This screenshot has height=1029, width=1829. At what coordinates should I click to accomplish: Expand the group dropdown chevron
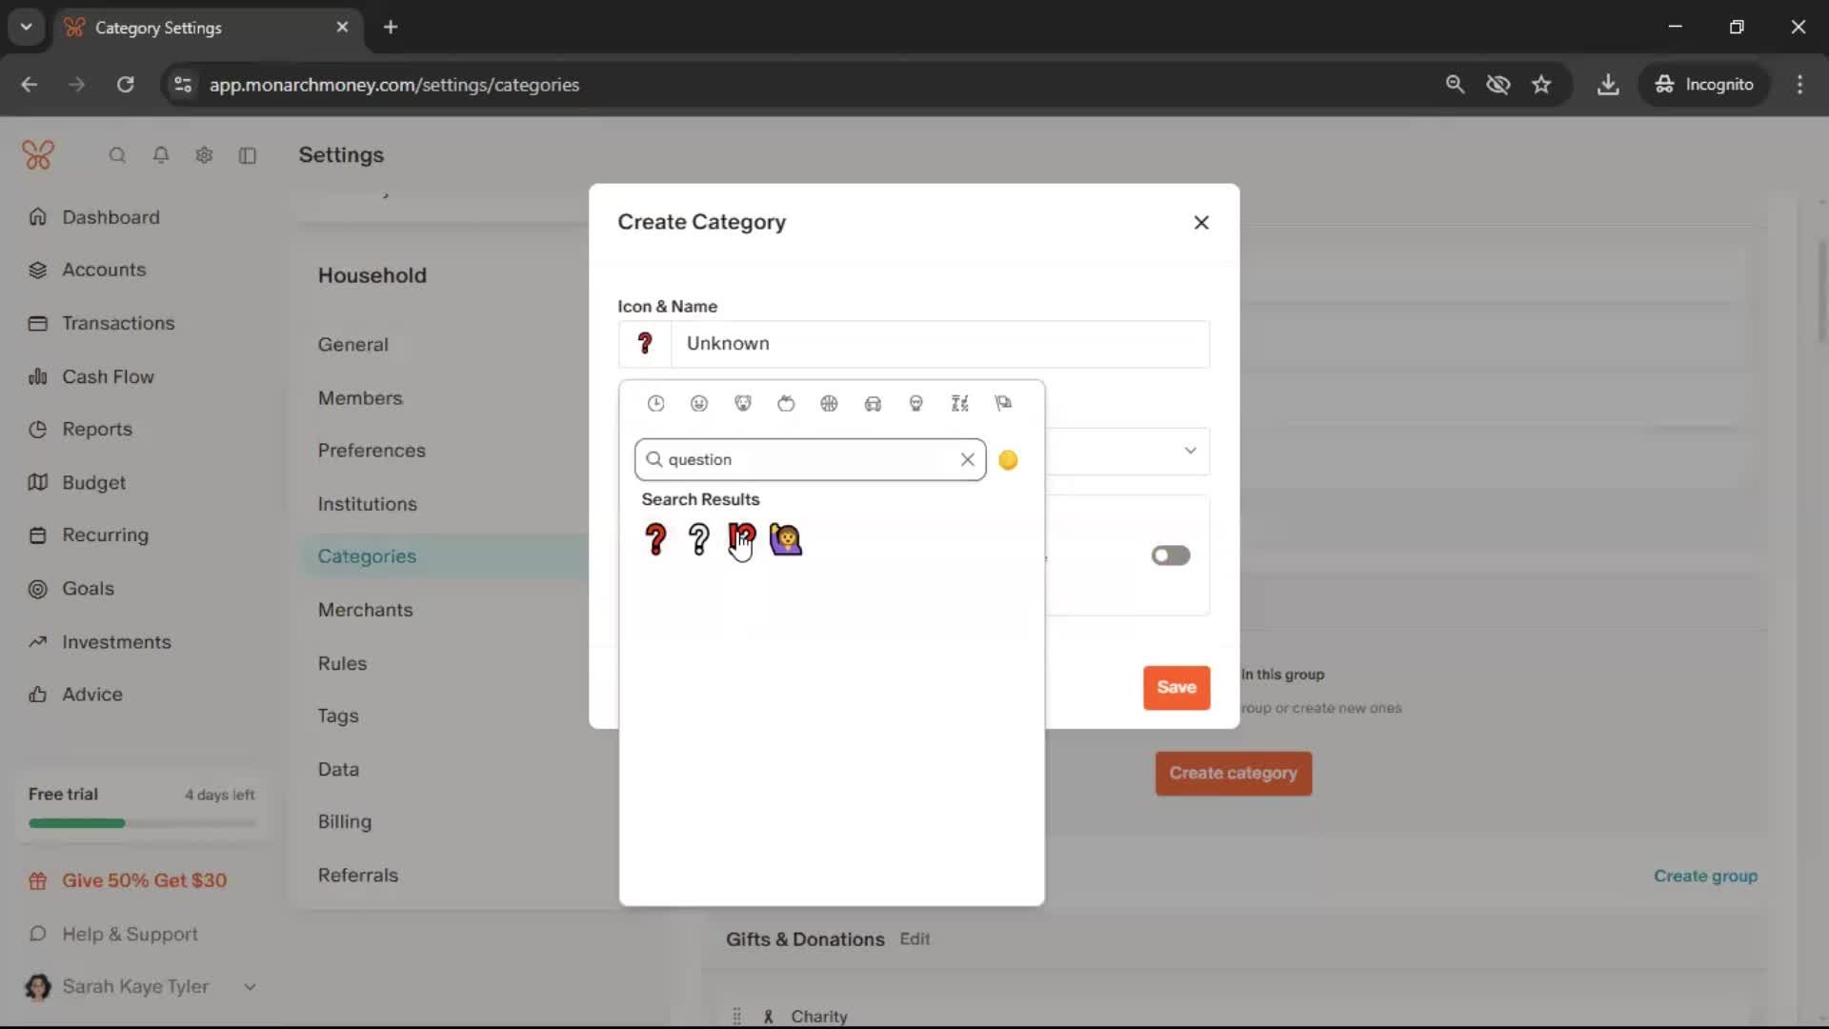pyautogui.click(x=1190, y=451)
